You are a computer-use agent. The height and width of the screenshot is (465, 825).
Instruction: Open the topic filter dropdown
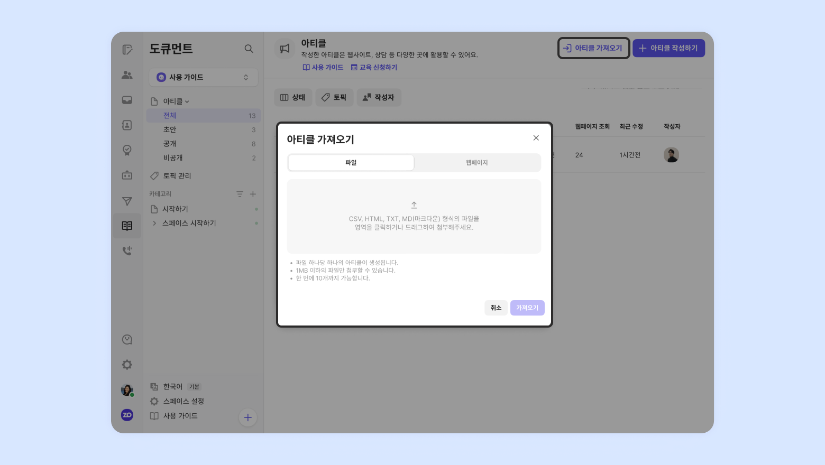point(334,97)
